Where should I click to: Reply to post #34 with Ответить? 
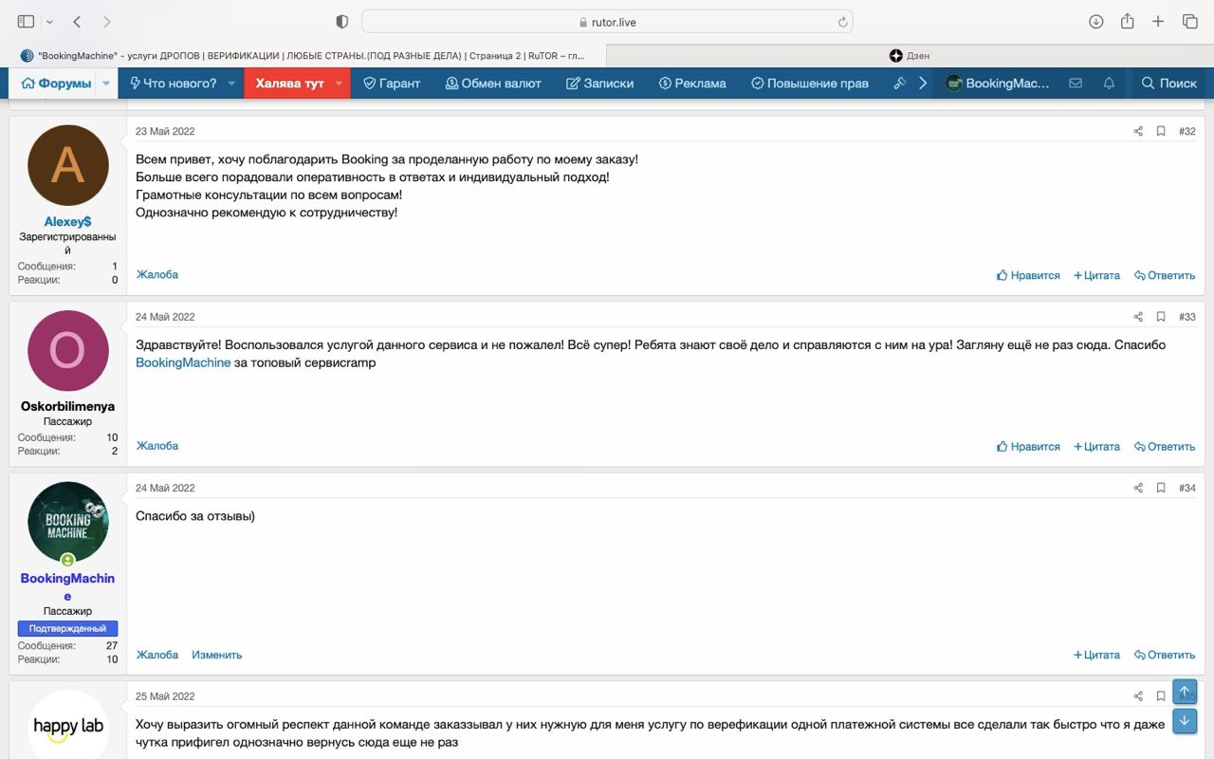(1165, 655)
